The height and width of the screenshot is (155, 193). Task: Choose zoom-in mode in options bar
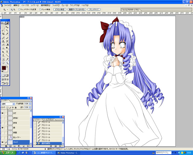pos(11,9)
